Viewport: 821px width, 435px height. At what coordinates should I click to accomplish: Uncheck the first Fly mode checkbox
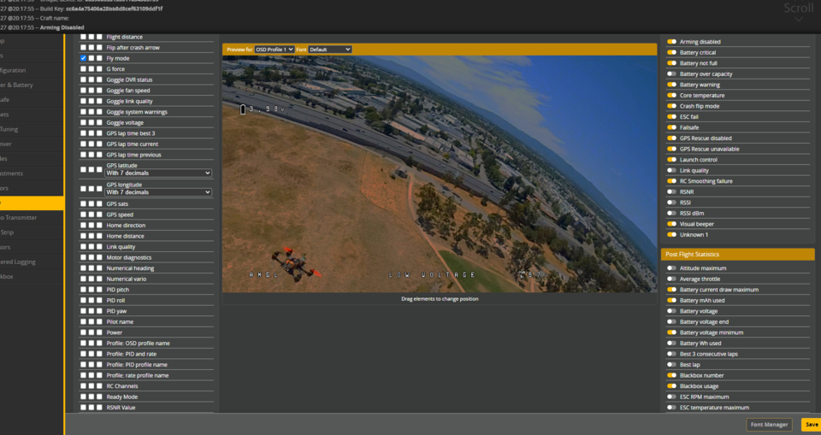coord(84,58)
